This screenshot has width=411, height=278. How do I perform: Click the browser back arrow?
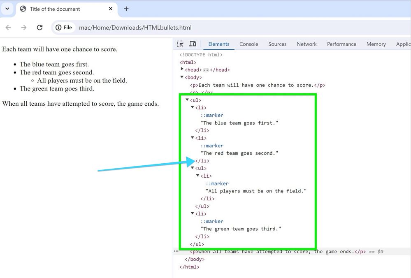click(8, 28)
